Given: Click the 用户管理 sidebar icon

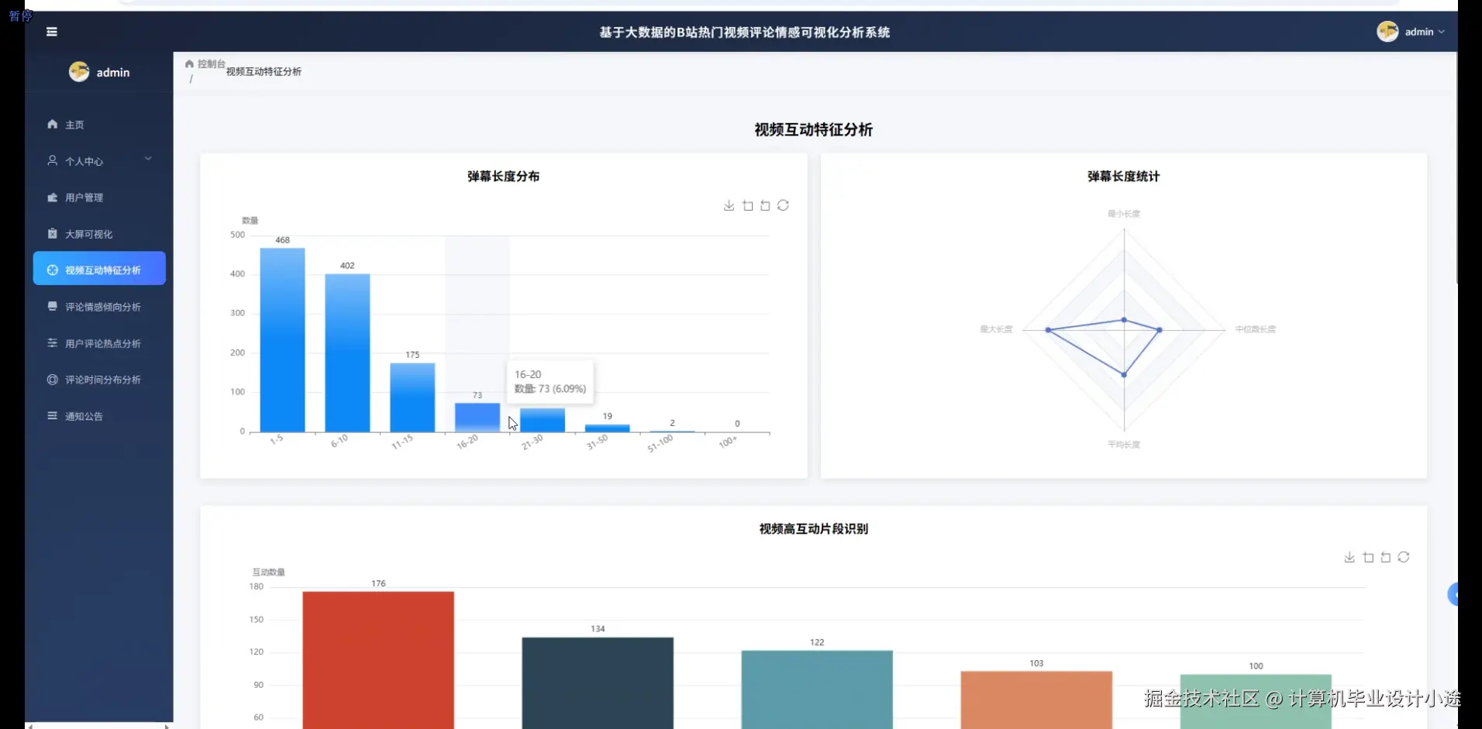Looking at the screenshot, I should click(x=51, y=197).
